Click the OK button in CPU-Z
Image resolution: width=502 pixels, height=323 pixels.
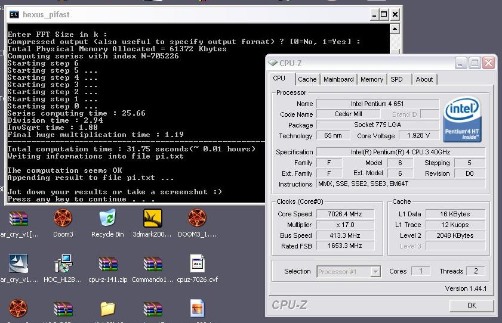tap(472, 306)
